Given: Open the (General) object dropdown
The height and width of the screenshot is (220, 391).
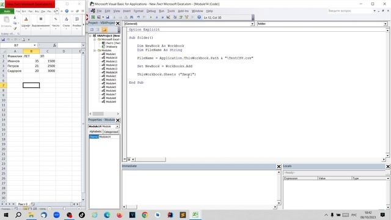Looking at the screenshot, I should pyautogui.click(x=252, y=24).
